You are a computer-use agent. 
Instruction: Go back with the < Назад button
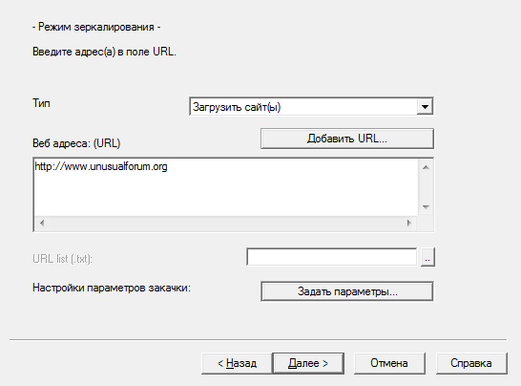[237, 363]
